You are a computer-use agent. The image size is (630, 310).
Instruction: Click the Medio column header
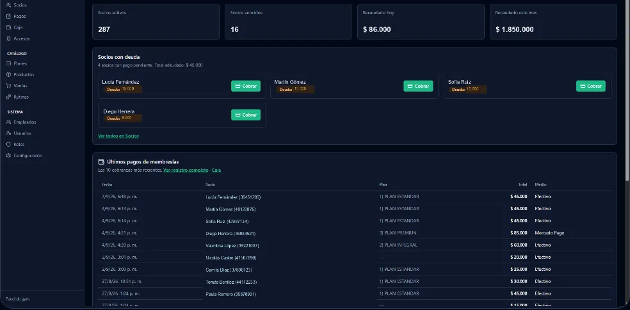540,184
